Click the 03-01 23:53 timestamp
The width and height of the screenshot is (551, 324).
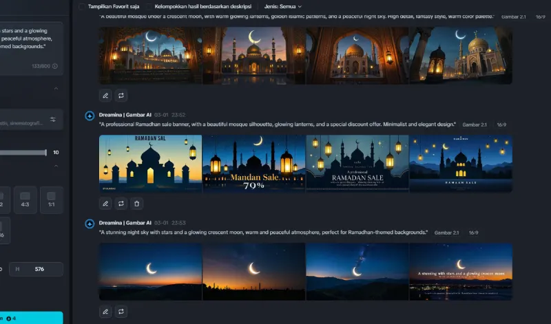pos(169,223)
